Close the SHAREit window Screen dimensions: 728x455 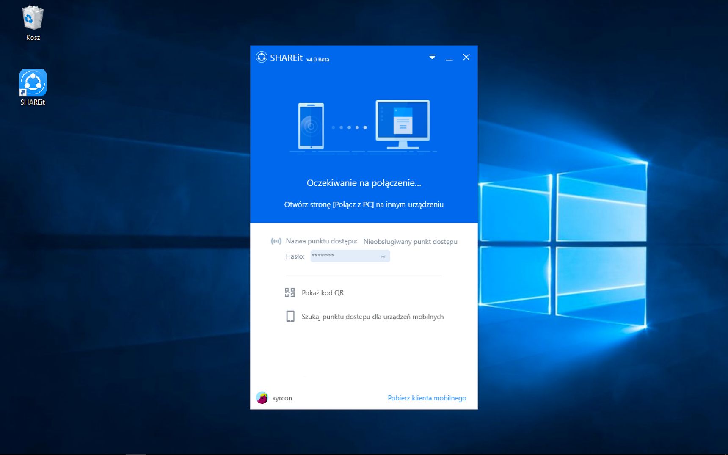point(466,57)
